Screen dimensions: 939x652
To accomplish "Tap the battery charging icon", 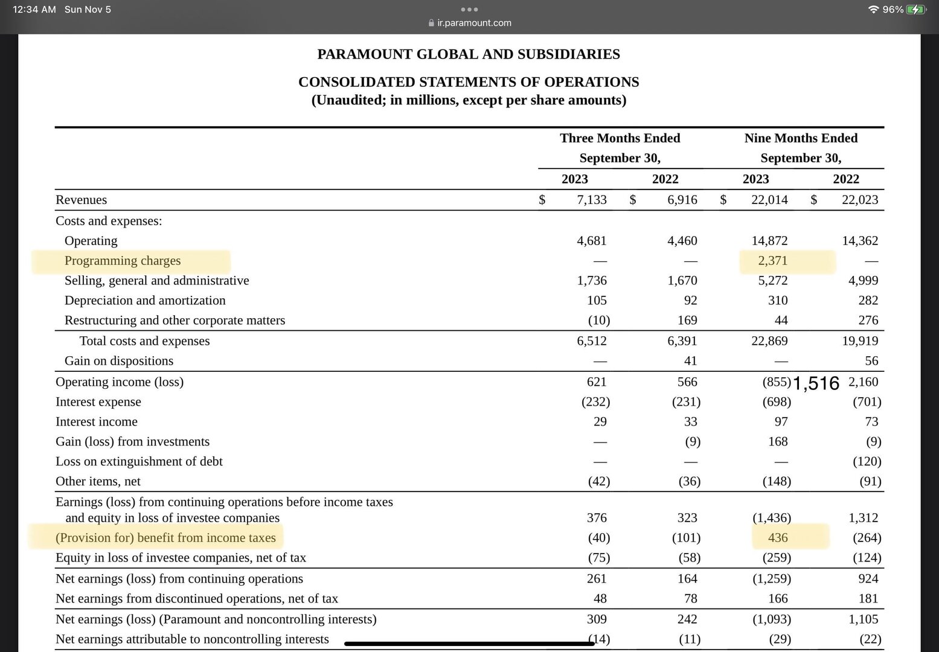I will pos(915,10).
